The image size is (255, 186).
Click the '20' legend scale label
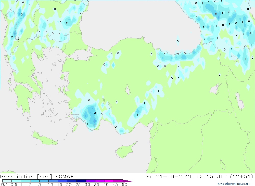[69, 184]
